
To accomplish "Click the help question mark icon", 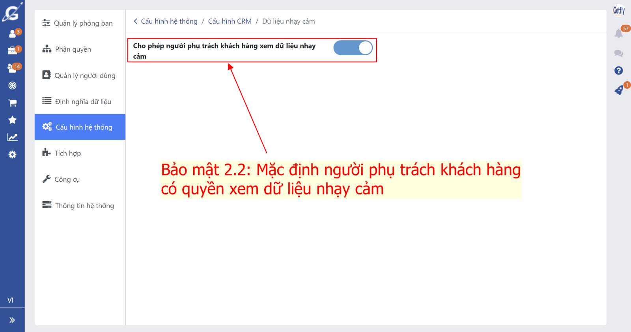I will (x=618, y=71).
